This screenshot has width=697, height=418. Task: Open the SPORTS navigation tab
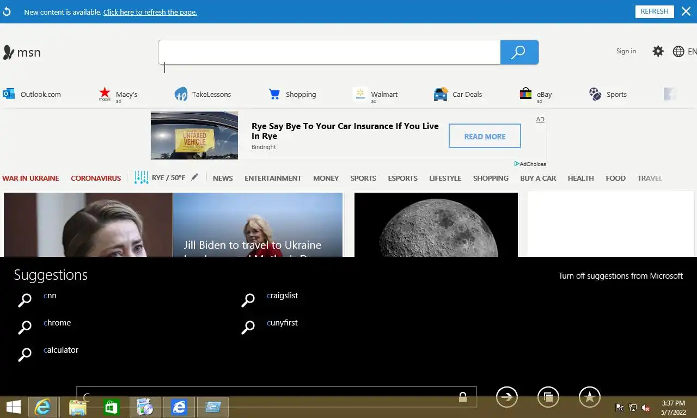pyautogui.click(x=363, y=178)
